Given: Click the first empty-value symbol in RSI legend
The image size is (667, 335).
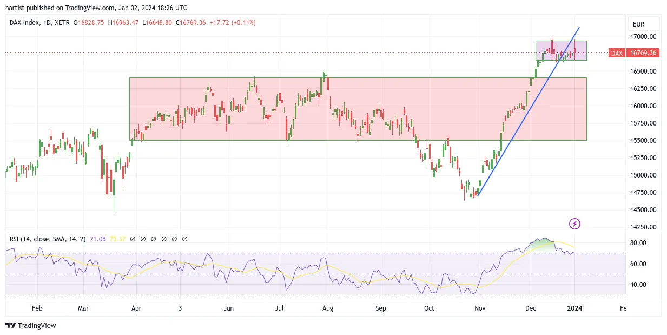Looking at the screenshot, I should [132, 239].
